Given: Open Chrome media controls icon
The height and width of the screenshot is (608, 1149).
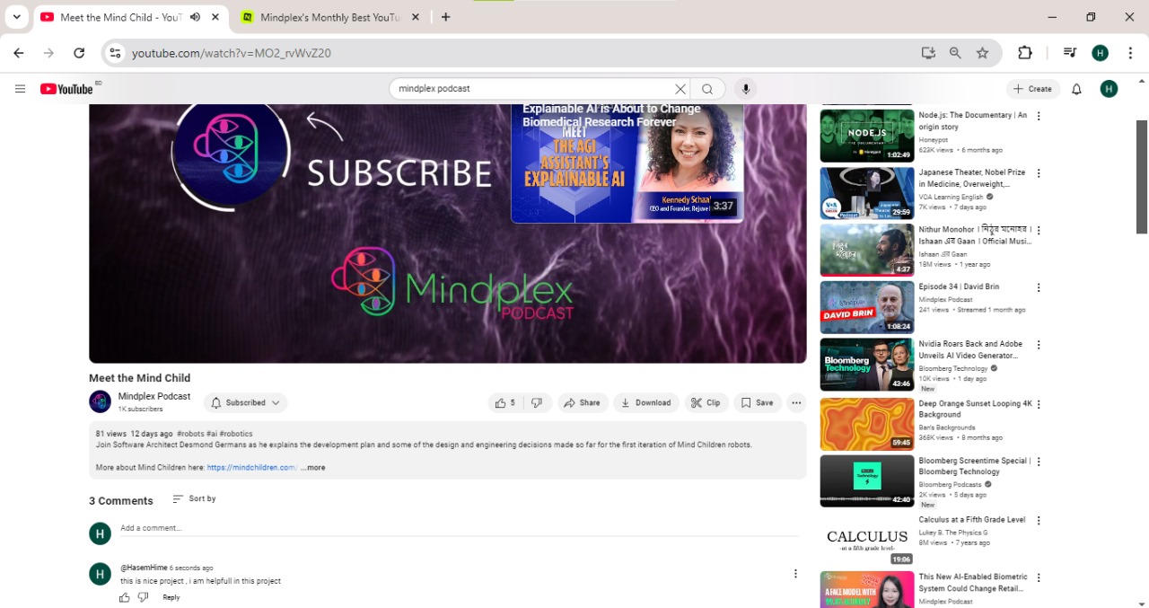Looking at the screenshot, I should (1069, 53).
